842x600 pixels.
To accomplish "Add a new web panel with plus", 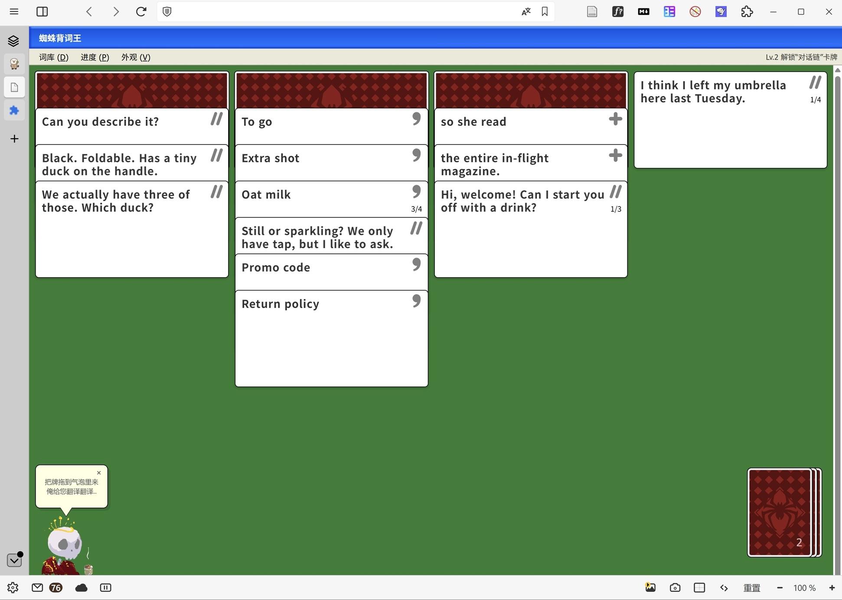I will pyautogui.click(x=14, y=139).
